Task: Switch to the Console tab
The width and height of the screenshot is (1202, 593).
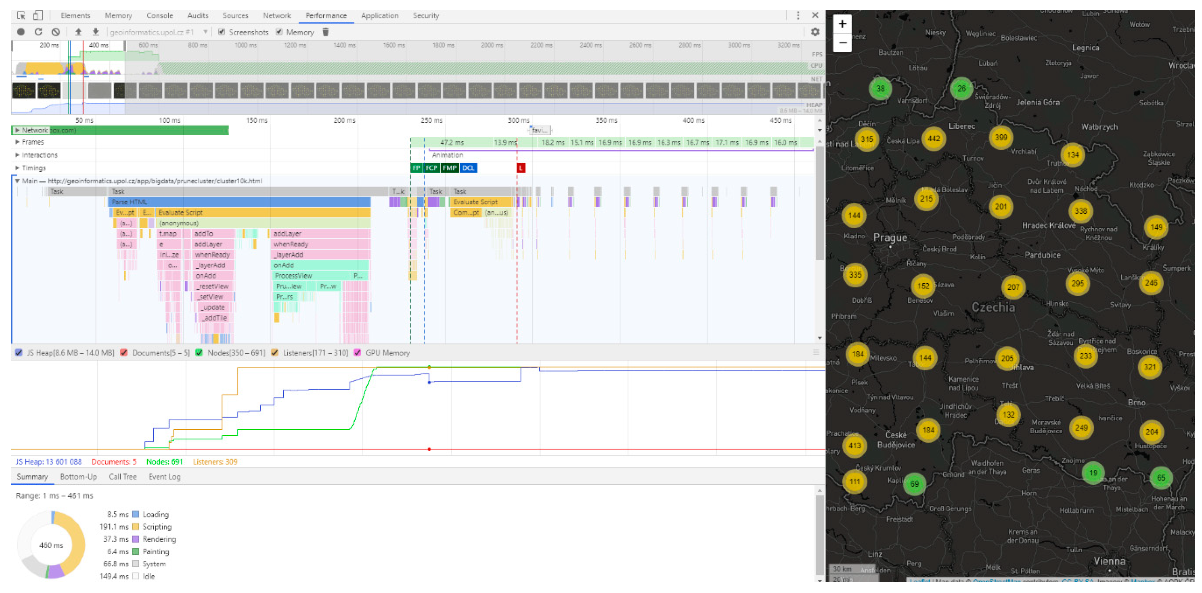Action: coord(160,15)
